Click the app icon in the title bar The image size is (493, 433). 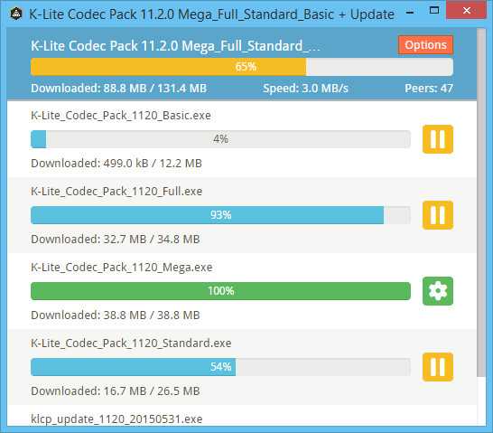pos(16,14)
